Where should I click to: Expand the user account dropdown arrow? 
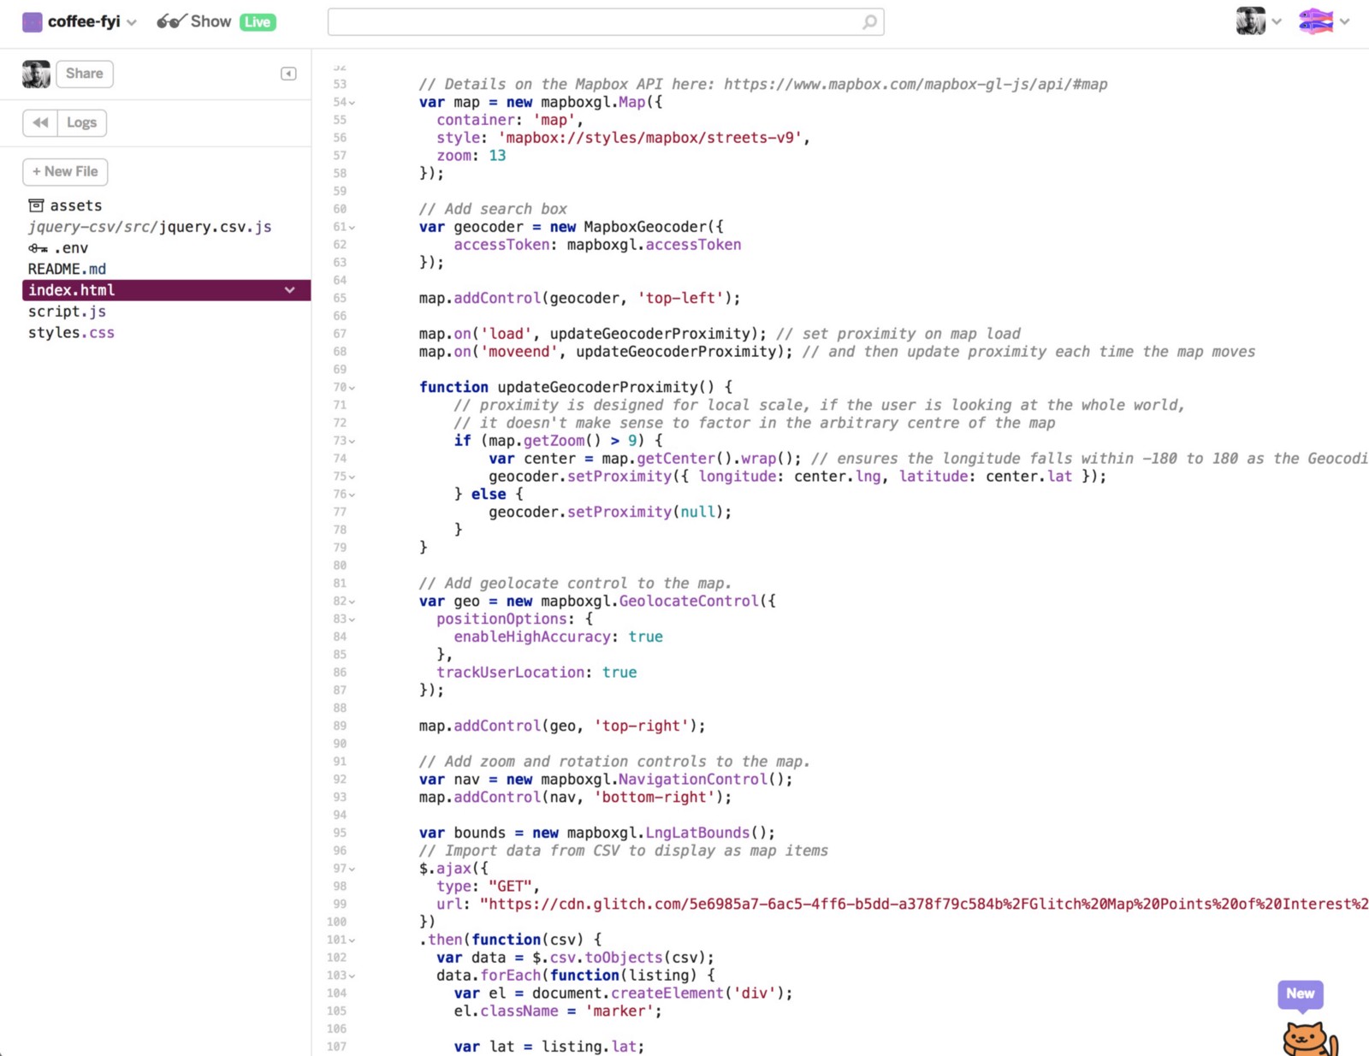[x=1277, y=22]
